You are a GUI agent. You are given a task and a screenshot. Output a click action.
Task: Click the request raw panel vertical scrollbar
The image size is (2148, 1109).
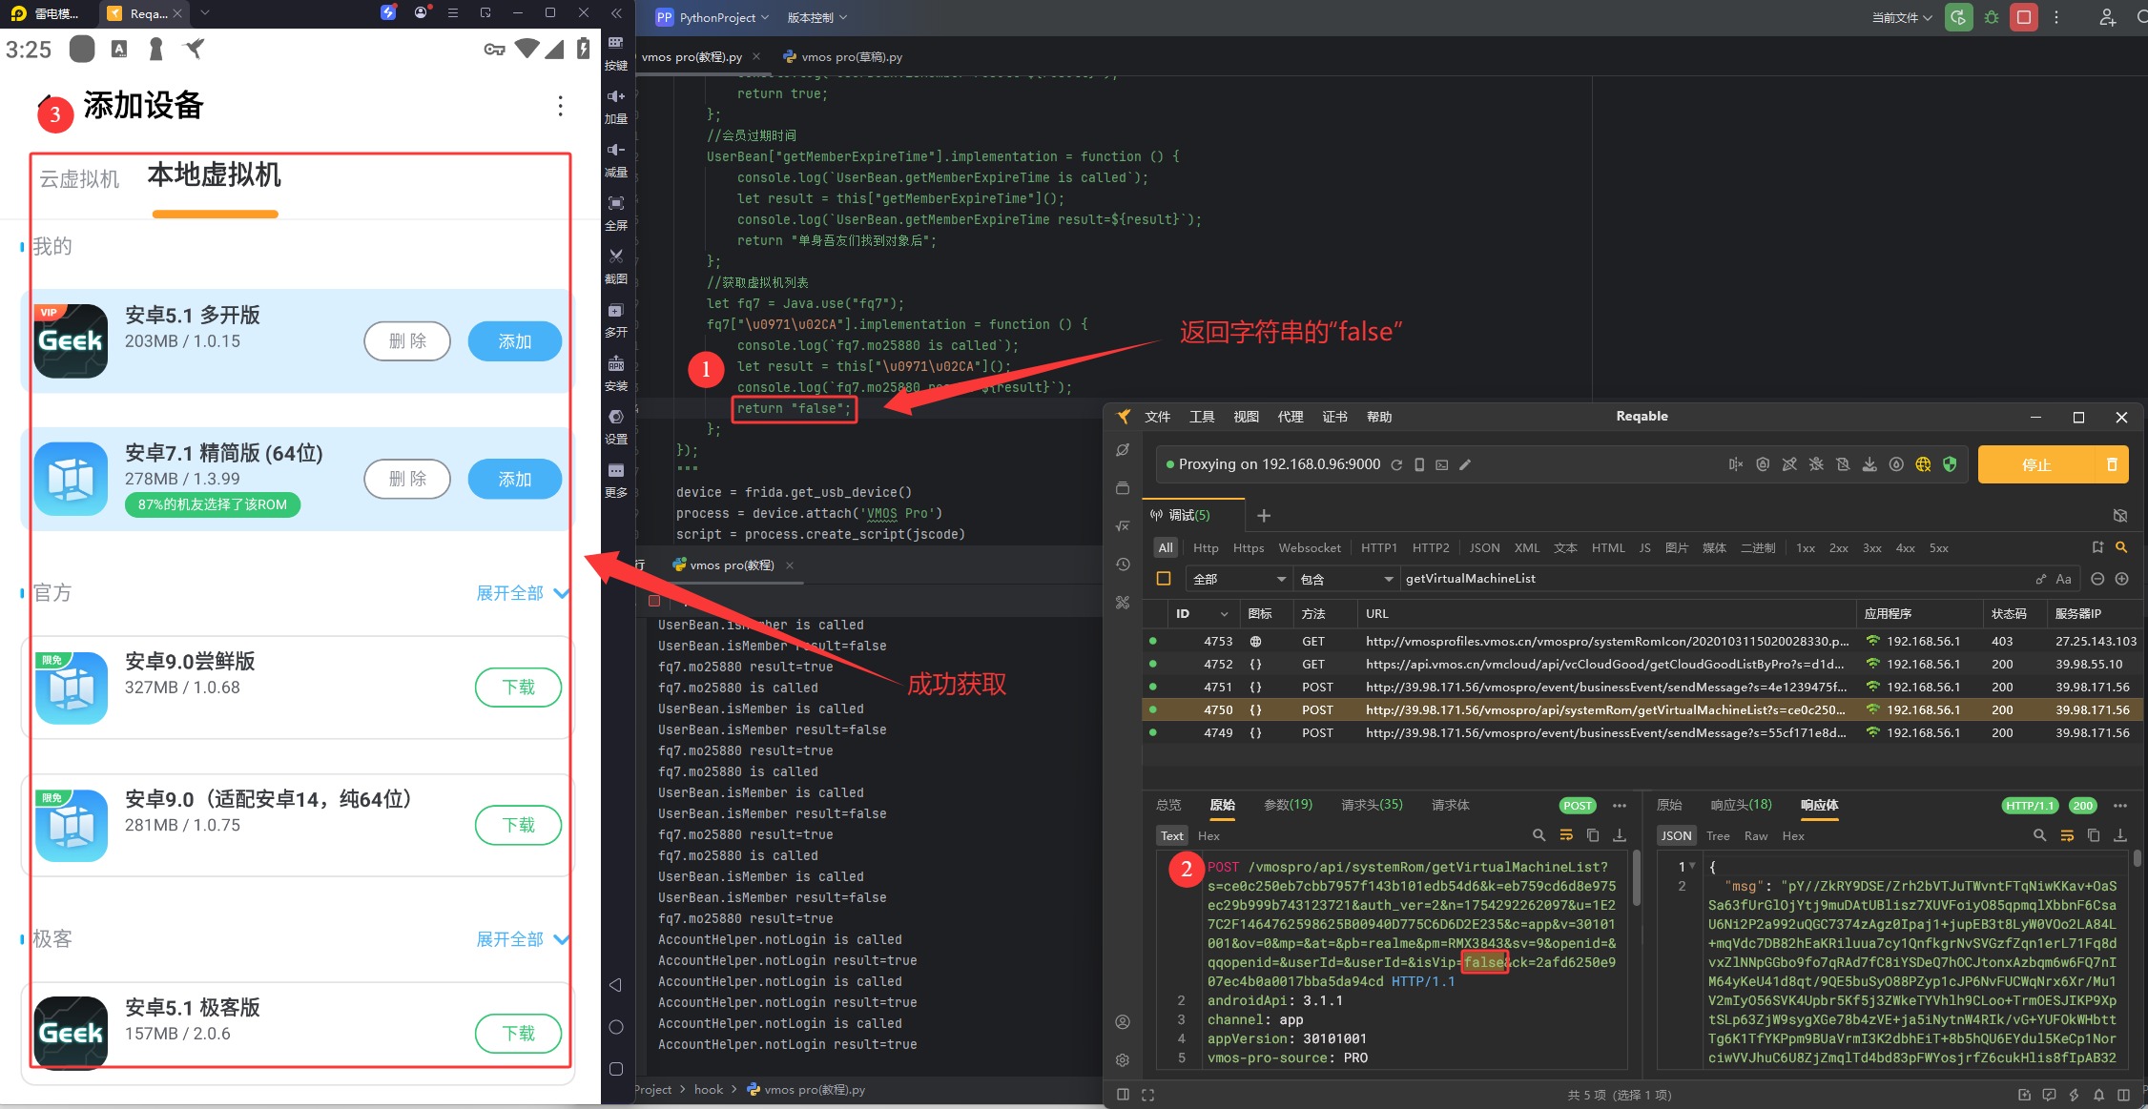[1636, 877]
